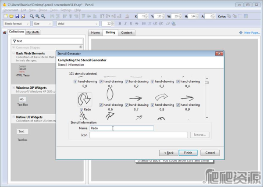Image resolution: width=263 pixels, height=187 pixels.
Task: Uncheck the Redo stencil checkbox
Action: coord(82,109)
